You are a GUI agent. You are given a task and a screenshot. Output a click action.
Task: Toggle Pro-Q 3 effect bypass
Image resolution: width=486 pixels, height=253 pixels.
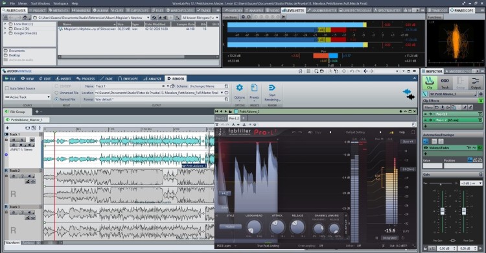click(480, 114)
